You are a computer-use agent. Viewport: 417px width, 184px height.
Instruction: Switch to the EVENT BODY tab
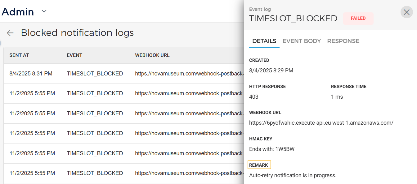(x=302, y=41)
